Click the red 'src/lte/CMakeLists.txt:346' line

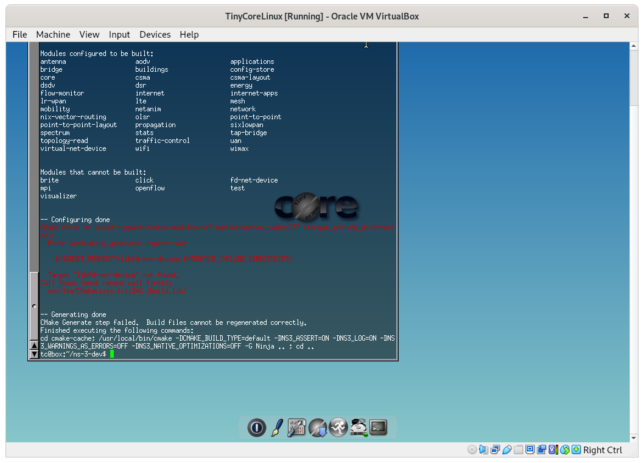click(117, 291)
